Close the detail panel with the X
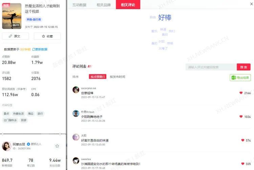Screen dimensions: 254x170 coord(251,4)
